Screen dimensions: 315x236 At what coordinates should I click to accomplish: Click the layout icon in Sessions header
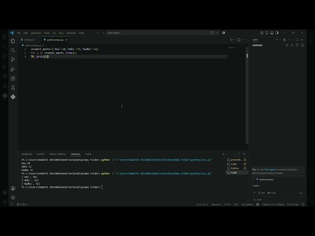(x=302, y=45)
